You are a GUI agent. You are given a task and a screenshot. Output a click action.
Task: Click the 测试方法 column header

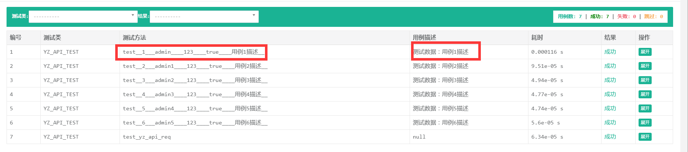134,38
